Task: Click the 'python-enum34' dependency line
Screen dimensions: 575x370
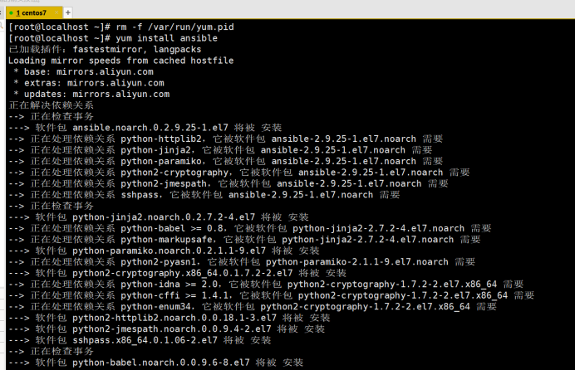Action: (253, 307)
